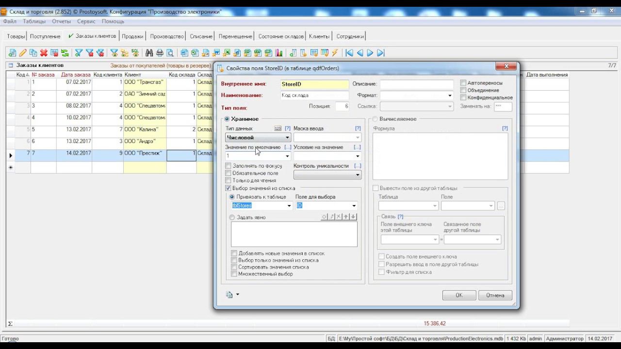The image size is (621, 349).
Task: Click the first blue funnel filter icon
Action: [79, 53]
